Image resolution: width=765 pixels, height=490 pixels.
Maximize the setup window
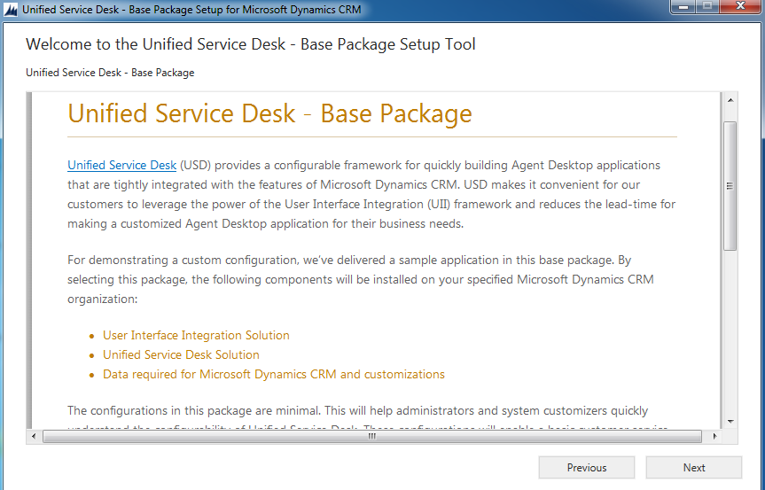click(707, 8)
